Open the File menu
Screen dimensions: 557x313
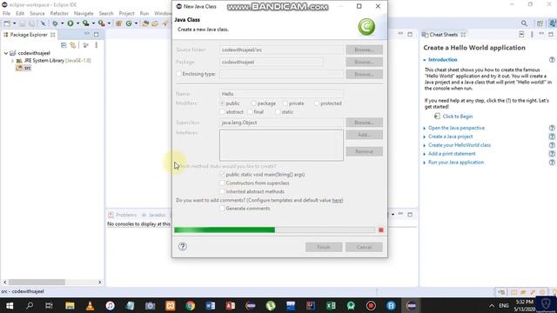point(6,13)
